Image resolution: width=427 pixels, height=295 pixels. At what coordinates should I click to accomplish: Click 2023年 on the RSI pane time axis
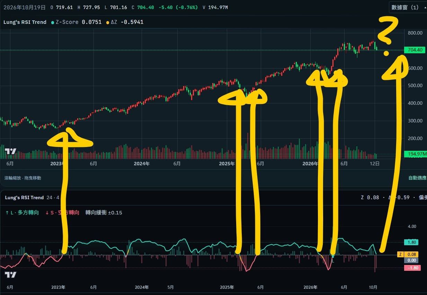coord(58,287)
